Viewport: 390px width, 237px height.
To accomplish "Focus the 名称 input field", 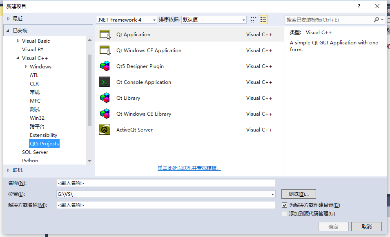I will coord(166,183).
